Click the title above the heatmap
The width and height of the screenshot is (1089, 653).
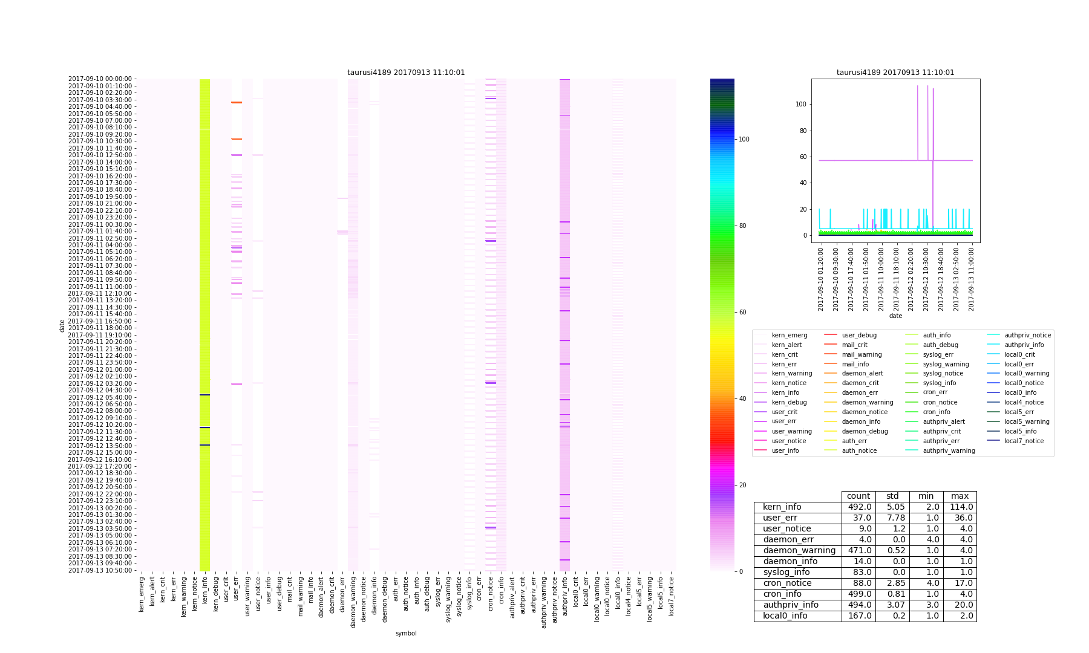406,73
